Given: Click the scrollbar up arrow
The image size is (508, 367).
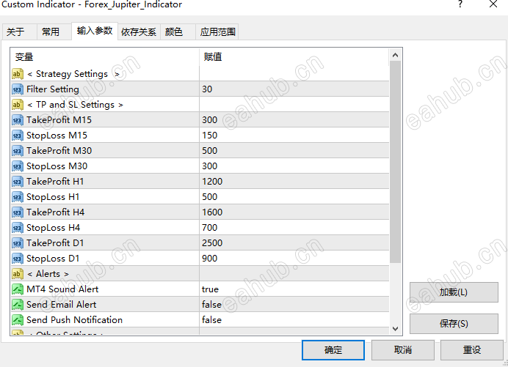Looking at the screenshot, I should tap(395, 55).
